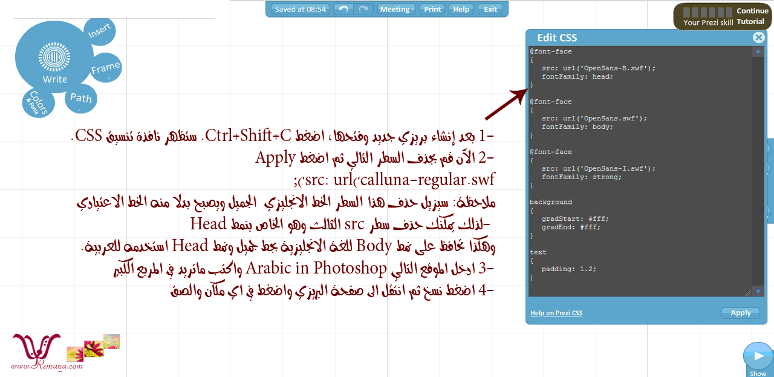This screenshot has height=377, width=774.
Task: Click Apply in Edit CSS panel
Action: (741, 313)
